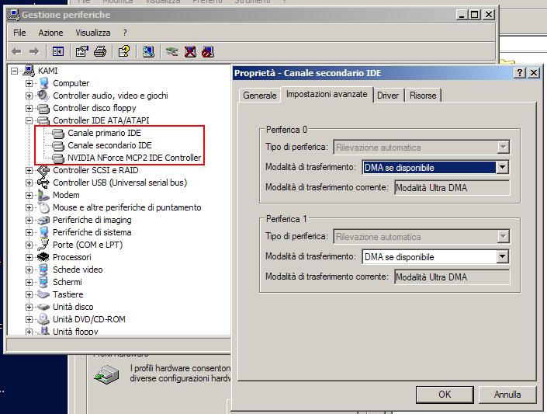Click the Print toolbar icon
The width and height of the screenshot is (547, 414).
point(100,52)
